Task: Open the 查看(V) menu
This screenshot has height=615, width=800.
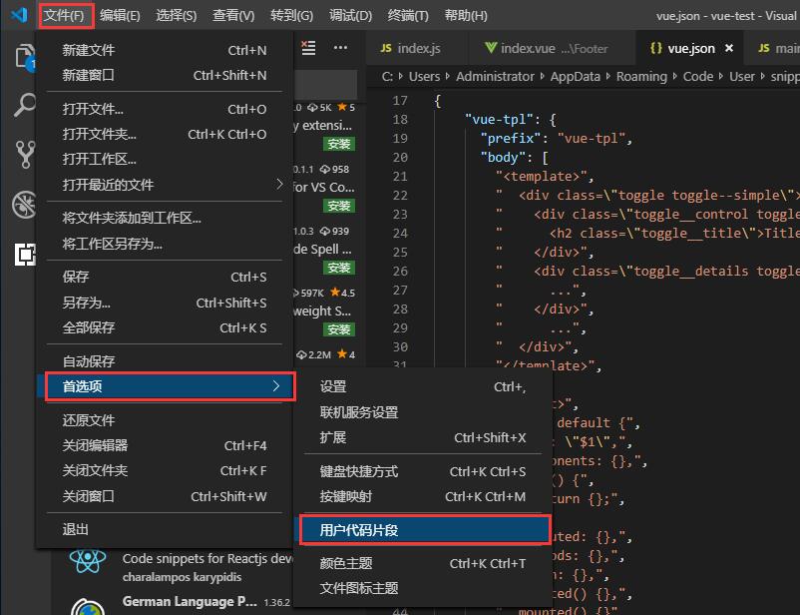Action: click(233, 15)
